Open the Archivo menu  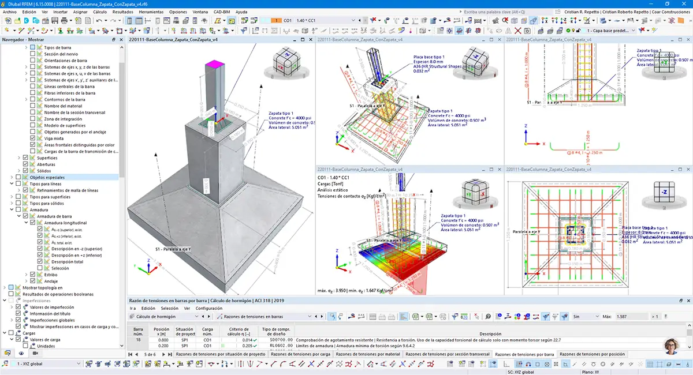(10, 12)
